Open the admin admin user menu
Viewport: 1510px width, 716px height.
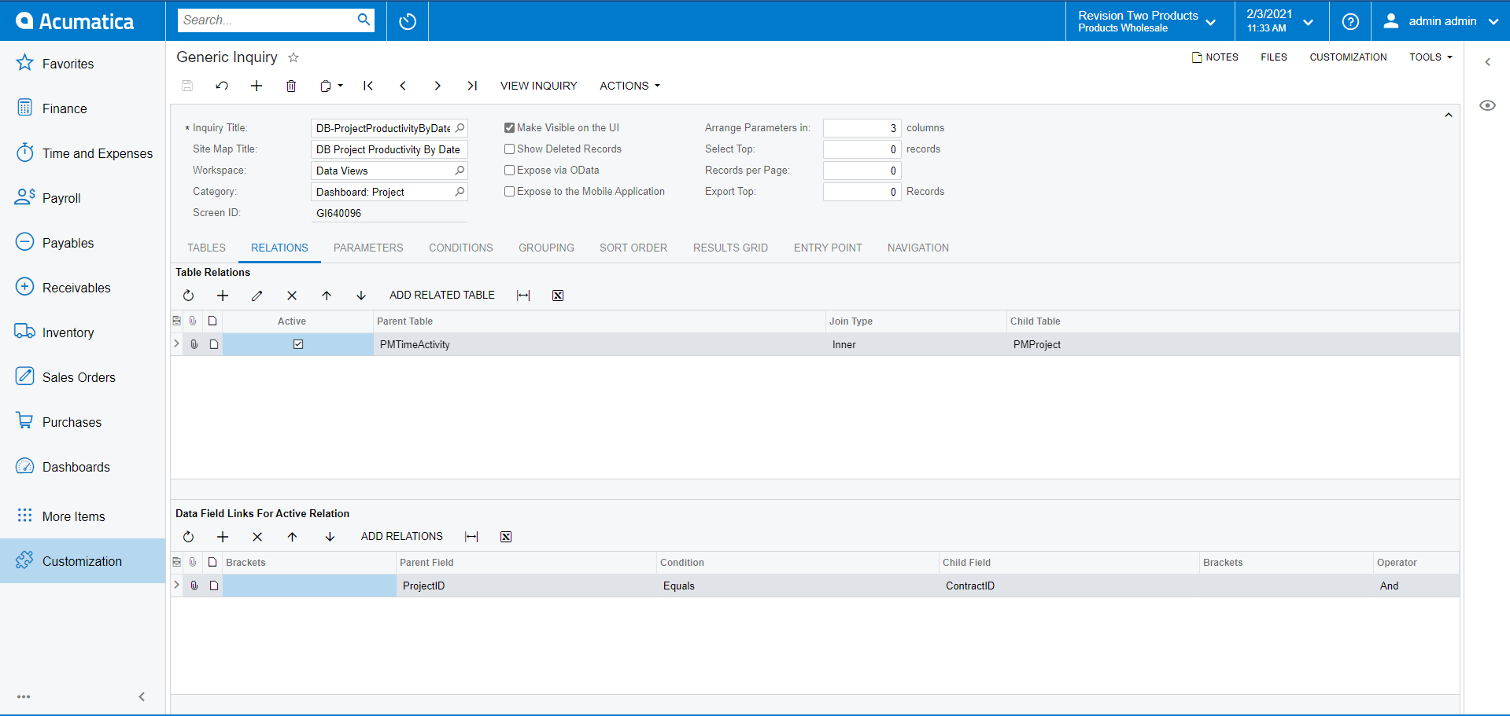pyautogui.click(x=1442, y=21)
